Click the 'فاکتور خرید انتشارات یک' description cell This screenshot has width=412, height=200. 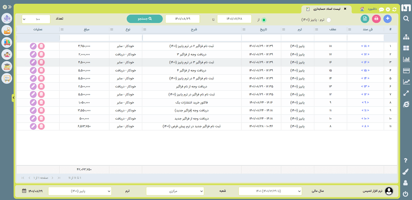tap(192, 102)
